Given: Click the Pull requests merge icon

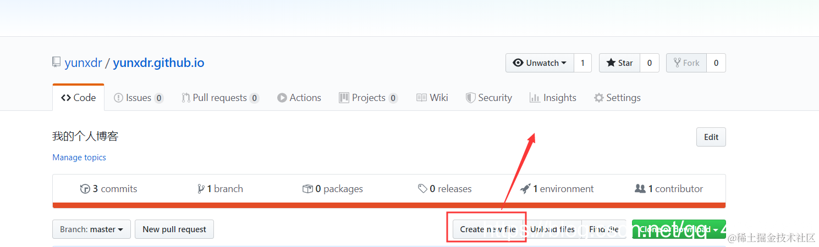Looking at the screenshot, I should (186, 98).
